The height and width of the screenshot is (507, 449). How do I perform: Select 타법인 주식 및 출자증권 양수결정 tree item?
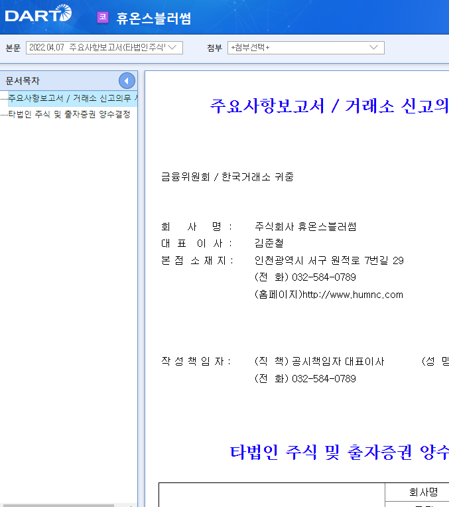point(69,114)
